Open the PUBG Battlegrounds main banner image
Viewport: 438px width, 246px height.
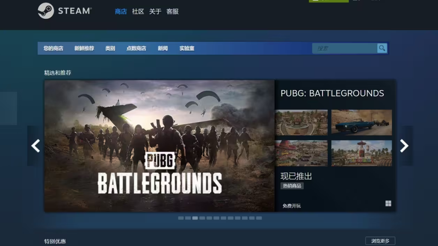click(160, 146)
